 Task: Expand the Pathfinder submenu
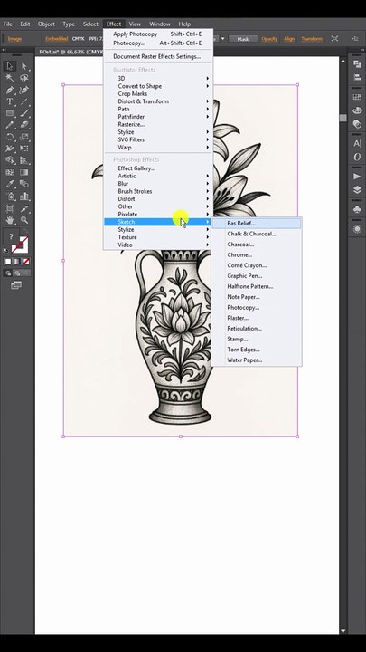158,117
